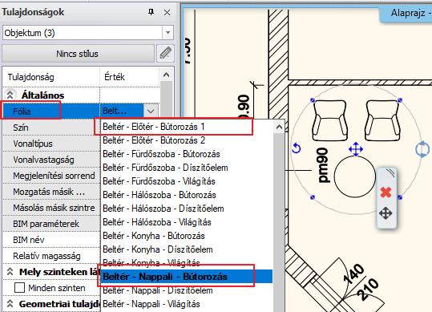Toggle the Minden szinten checkbox
This screenshot has height=312, width=432.
(x=19, y=288)
